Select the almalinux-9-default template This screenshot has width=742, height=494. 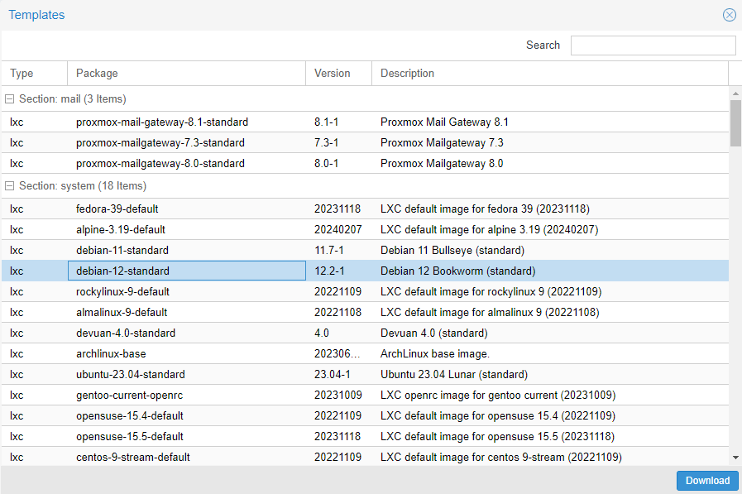pos(122,313)
